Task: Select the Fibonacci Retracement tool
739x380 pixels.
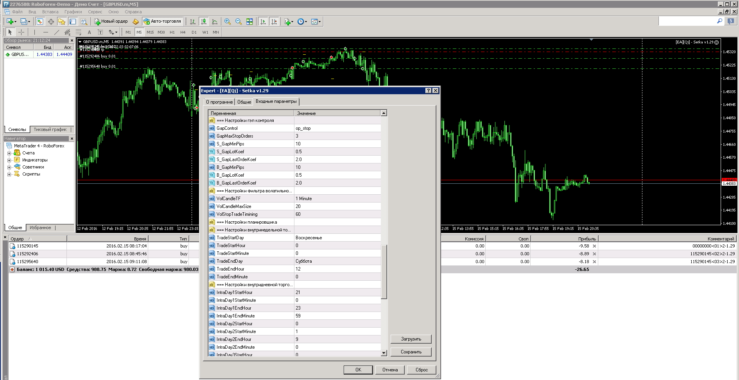Action: click(79, 32)
